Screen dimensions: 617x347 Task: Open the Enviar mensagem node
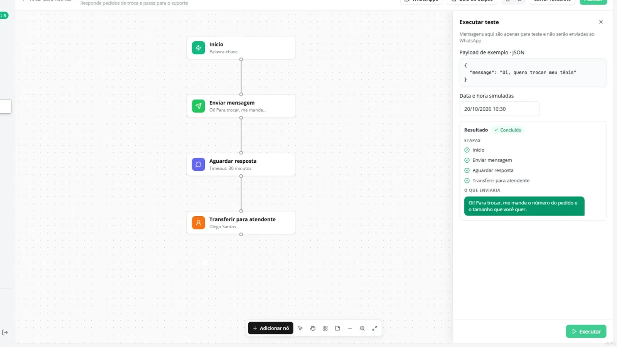[x=241, y=106]
